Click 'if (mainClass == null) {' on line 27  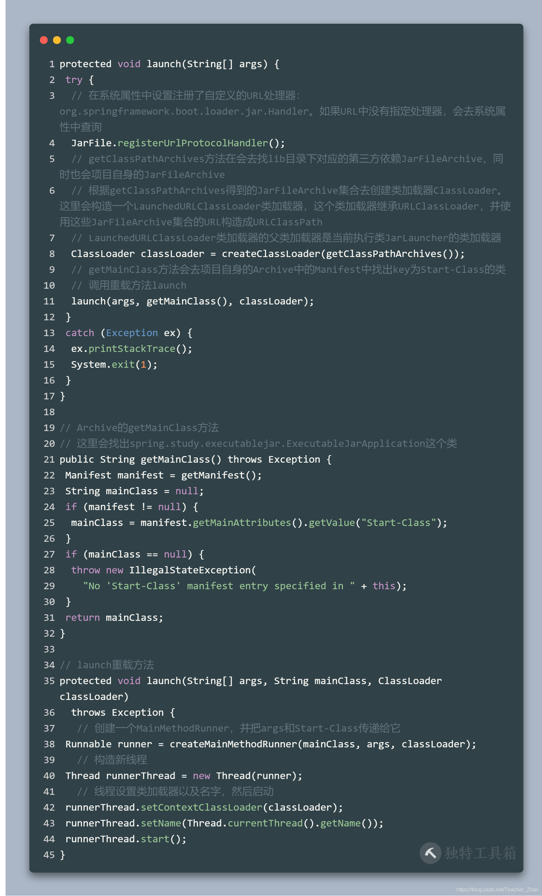pyautogui.click(x=134, y=554)
